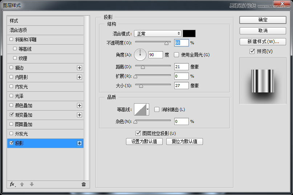The height and width of the screenshot is (195, 293).
Task: Select the 外发光 effect row
Action: 45,134
